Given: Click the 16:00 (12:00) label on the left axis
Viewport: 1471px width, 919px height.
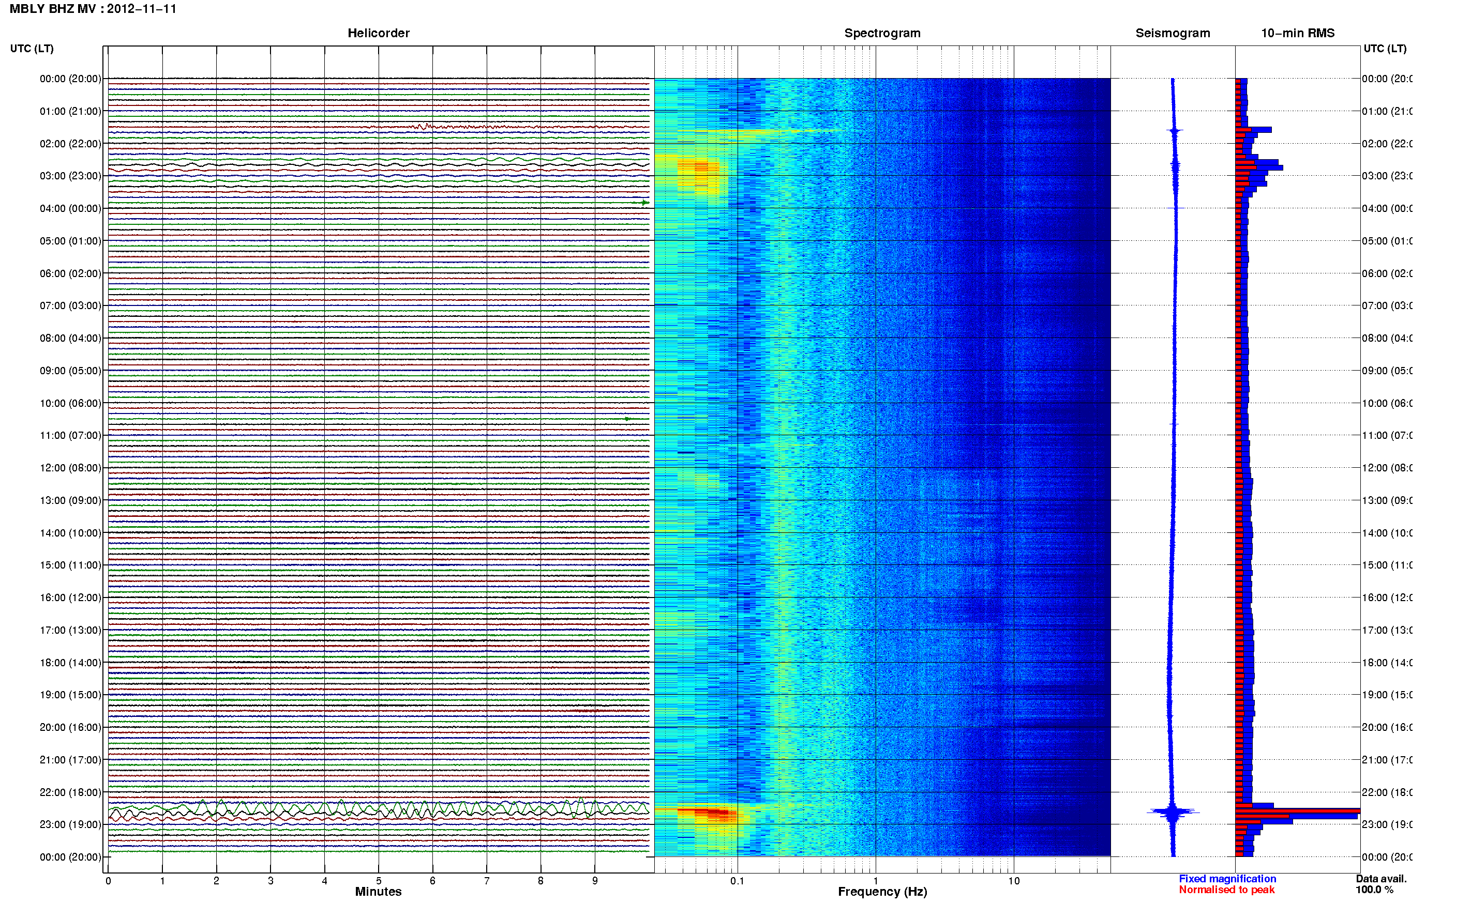Looking at the screenshot, I should pyautogui.click(x=70, y=598).
